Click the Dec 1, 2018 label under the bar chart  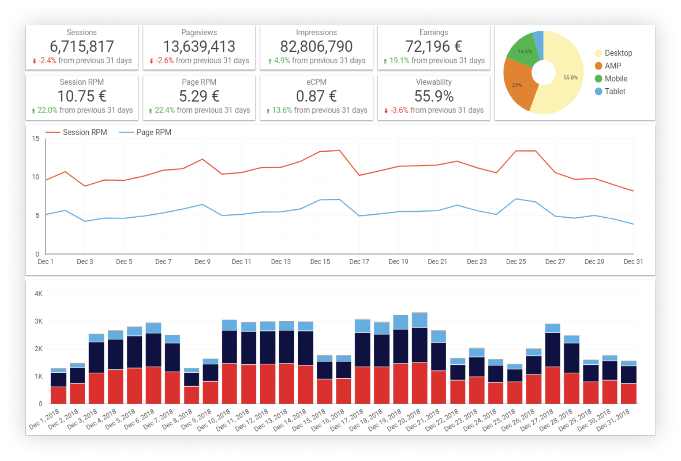coord(44,419)
